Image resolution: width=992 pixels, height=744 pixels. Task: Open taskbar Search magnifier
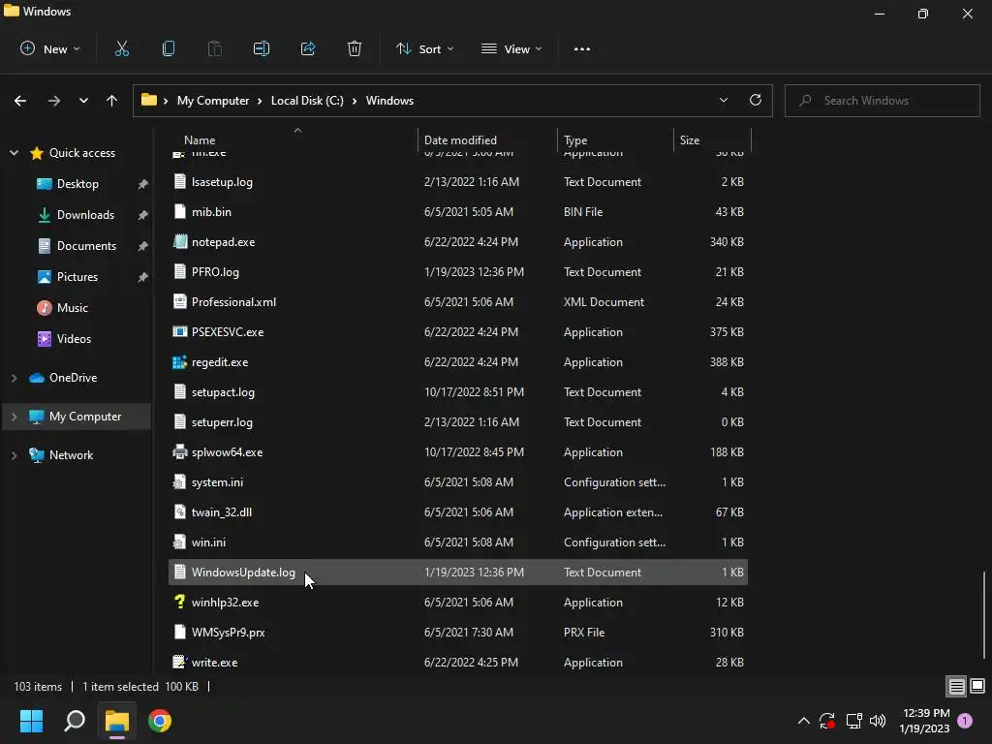click(x=74, y=721)
